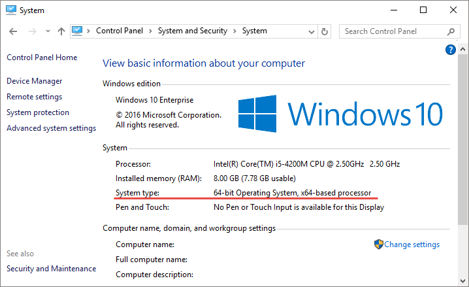469x287 pixels.
Task: Open System and Security breadcrumb
Action: click(x=193, y=31)
